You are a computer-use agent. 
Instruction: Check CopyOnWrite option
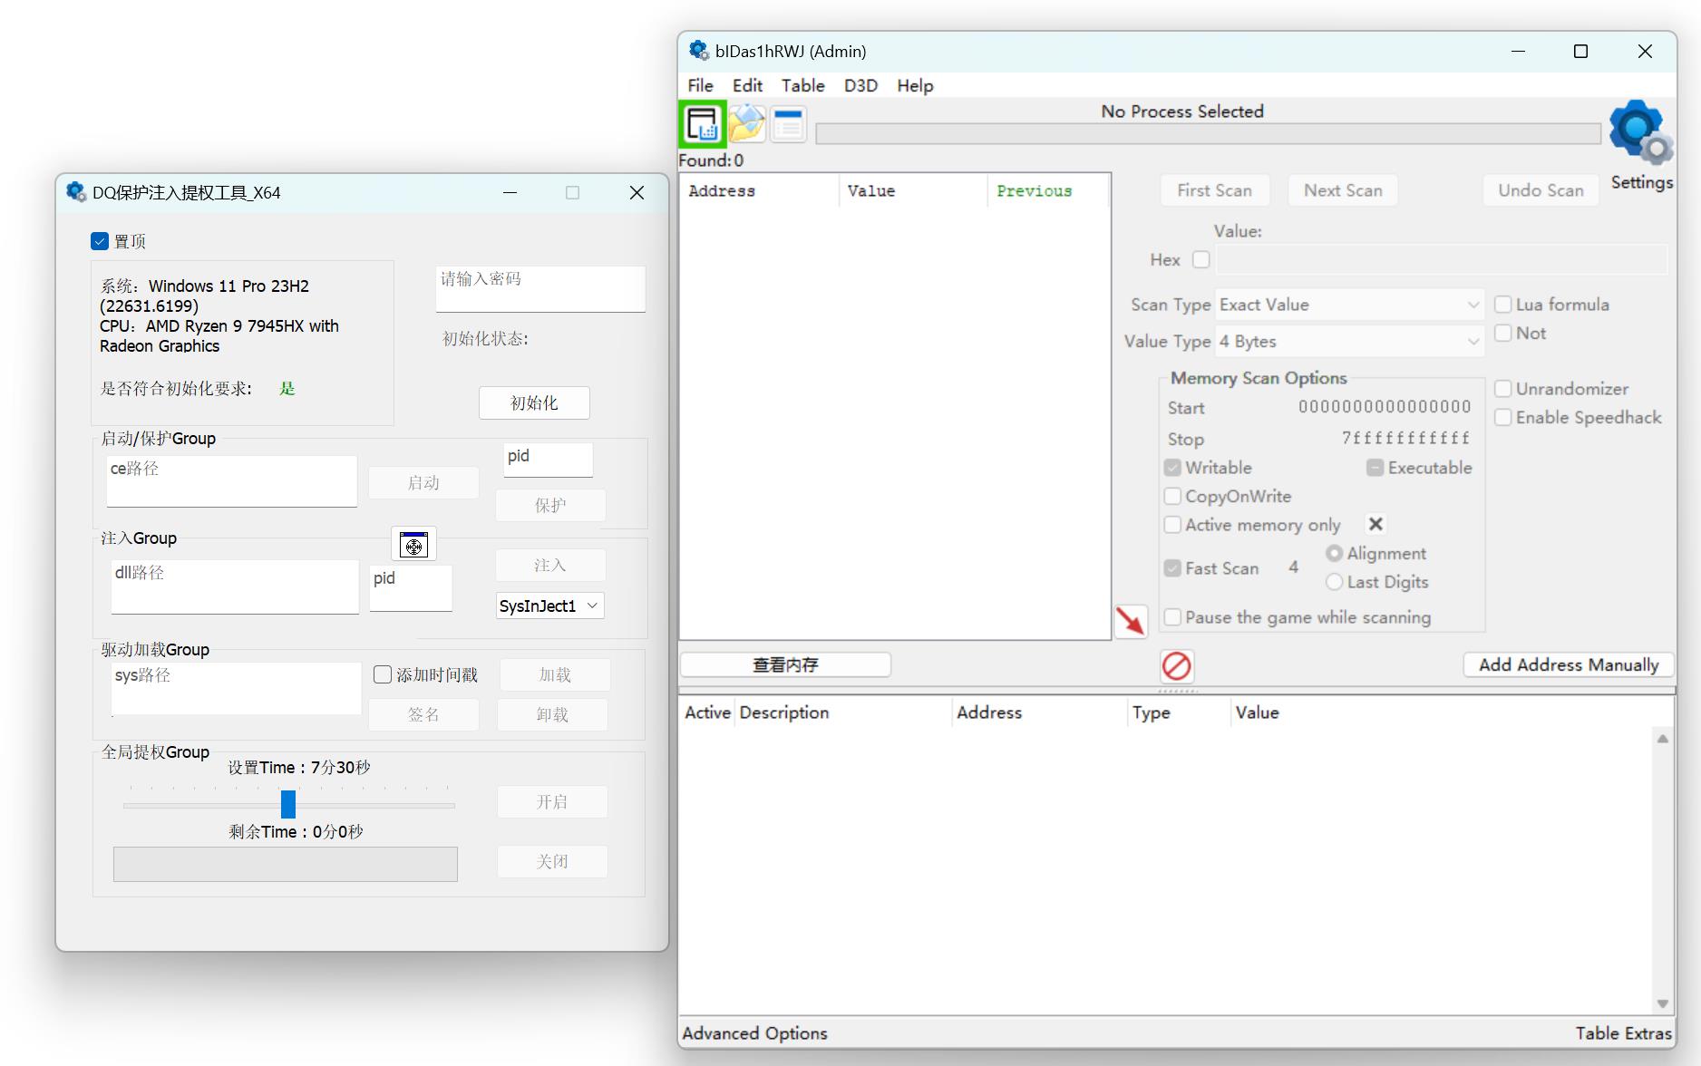pyautogui.click(x=1172, y=496)
